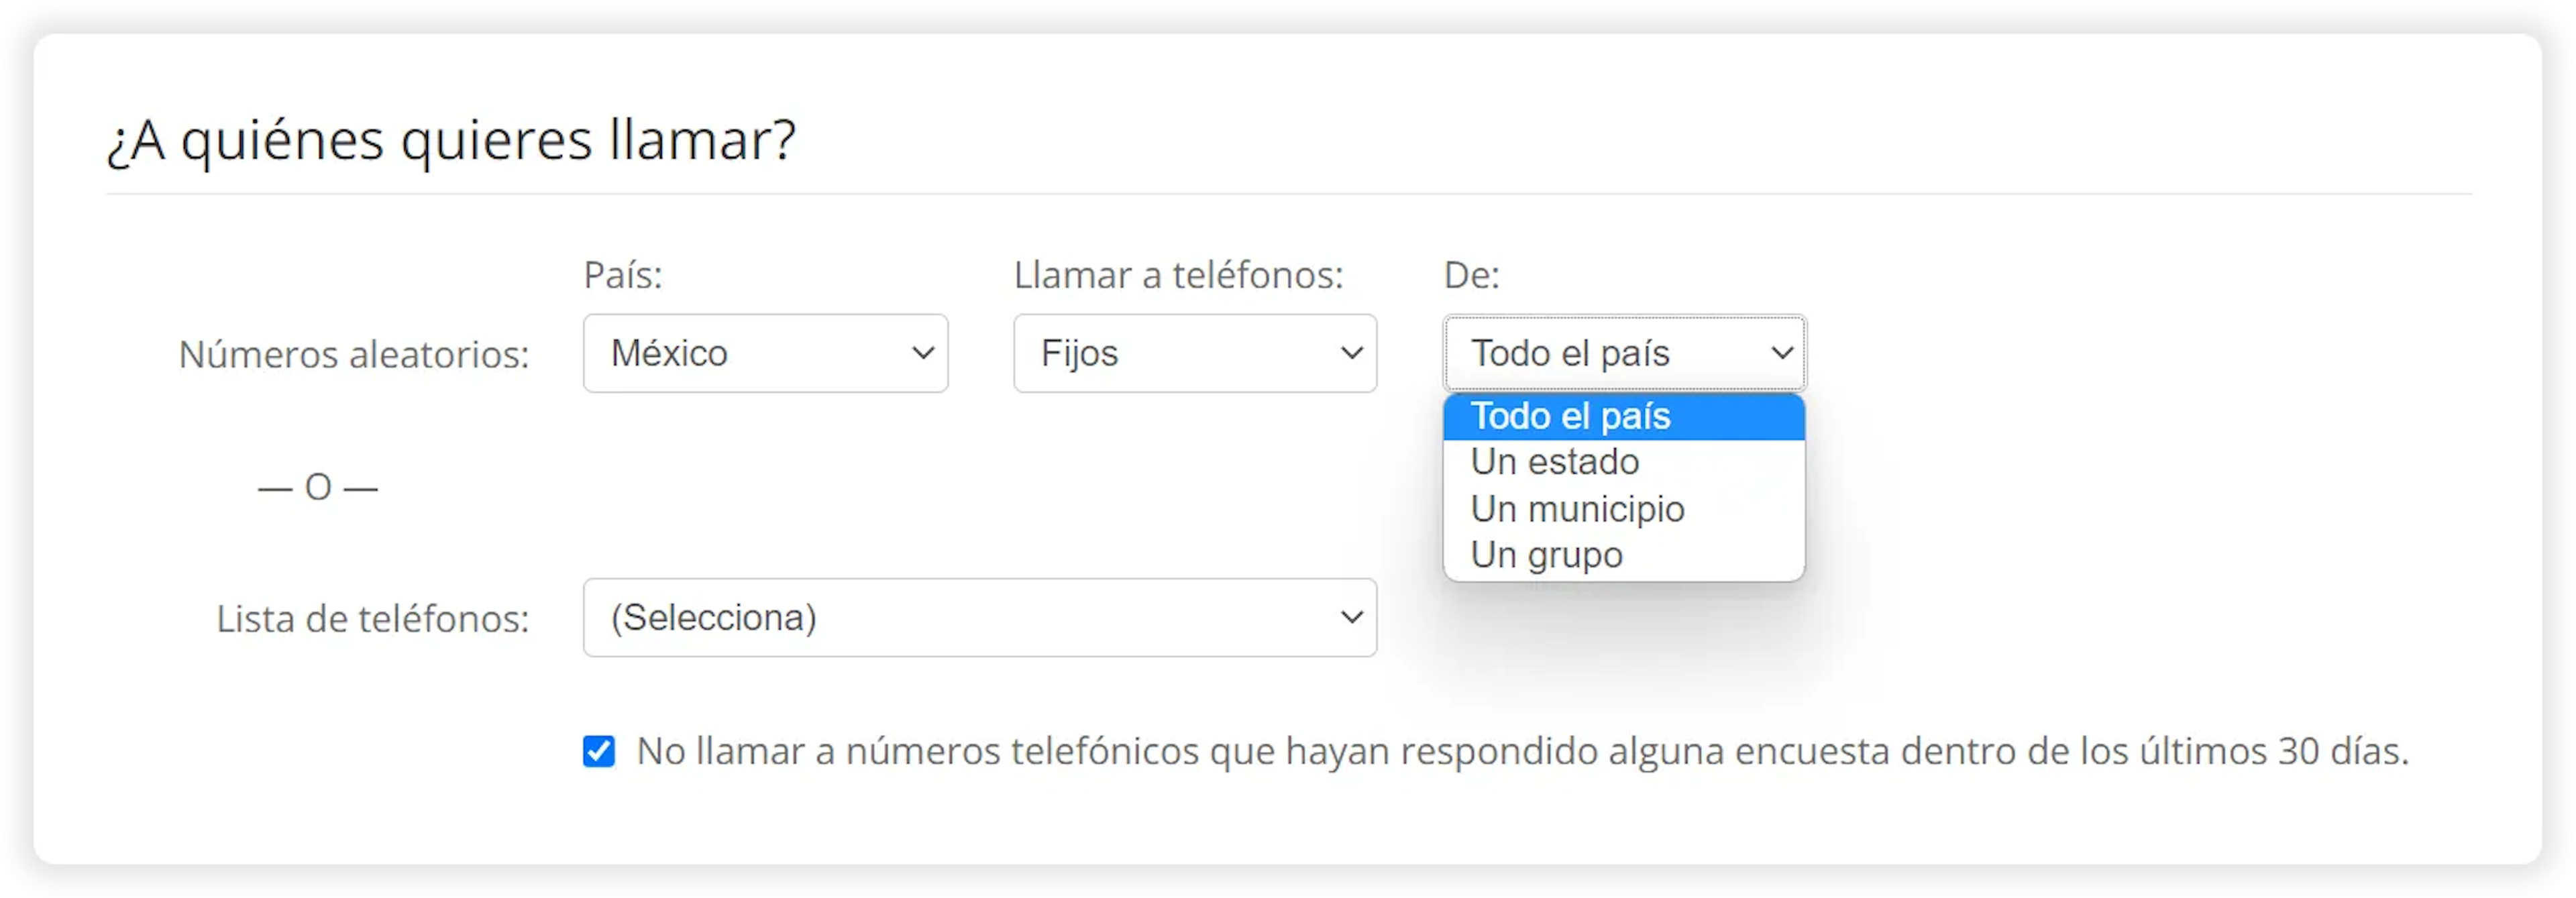
Task: Click the "Números aleatorios:" row label
Action: click(354, 354)
